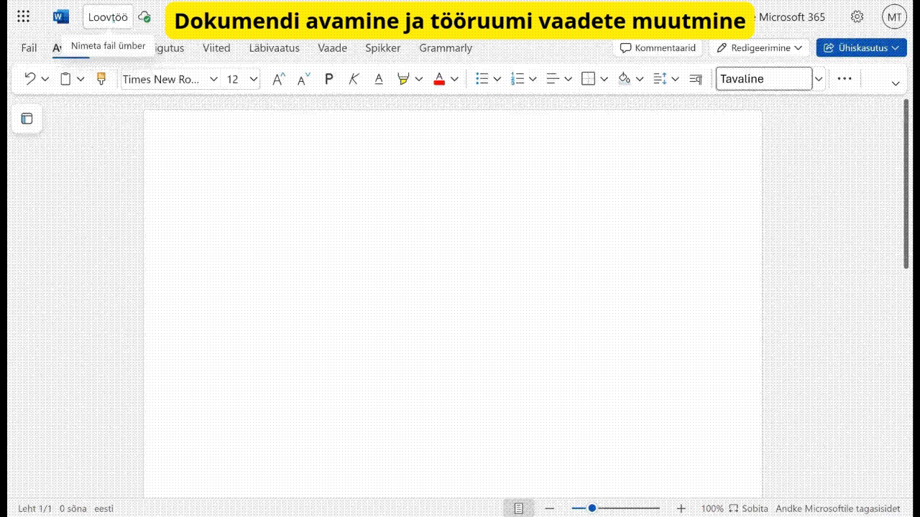Image resolution: width=920 pixels, height=517 pixels.
Task: Open the settings gear icon
Action: [x=857, y=17]
